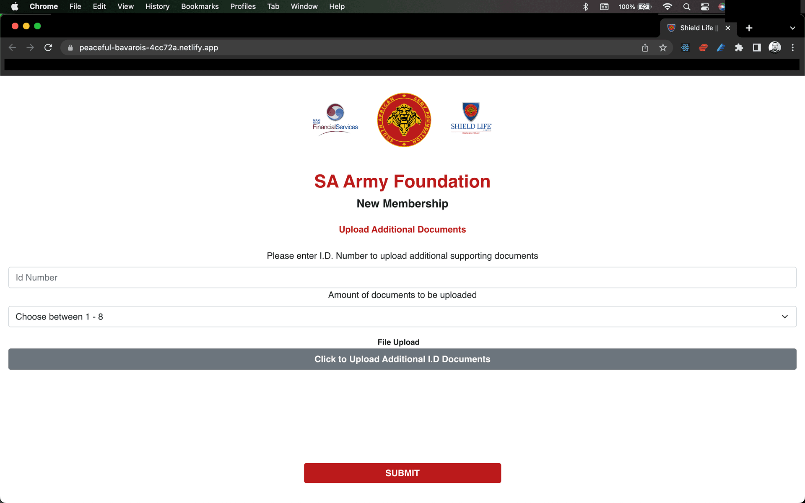Click the New Membership subheading

tap(402, 204)
